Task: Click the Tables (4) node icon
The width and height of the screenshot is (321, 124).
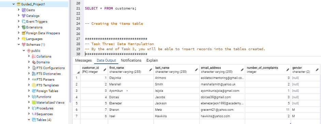Action: click(34, 120)
